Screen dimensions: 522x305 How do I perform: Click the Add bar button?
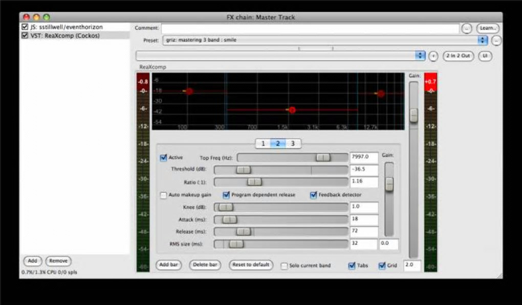click(x=168, y=265)
